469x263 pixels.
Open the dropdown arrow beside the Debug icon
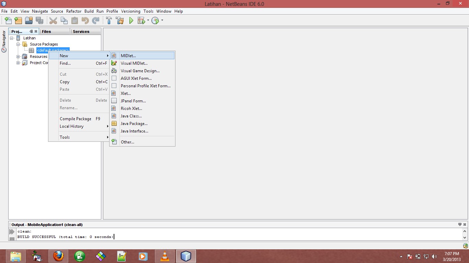coord(148,20)
